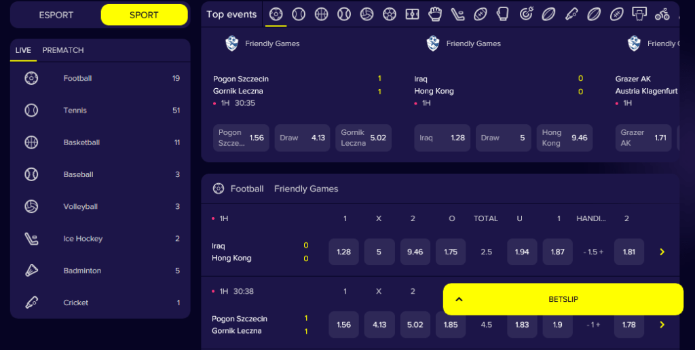Click league crest above Iraq top event
This screenshot has height=350, width=695.
pyautogui.click(x=433, y=43)
